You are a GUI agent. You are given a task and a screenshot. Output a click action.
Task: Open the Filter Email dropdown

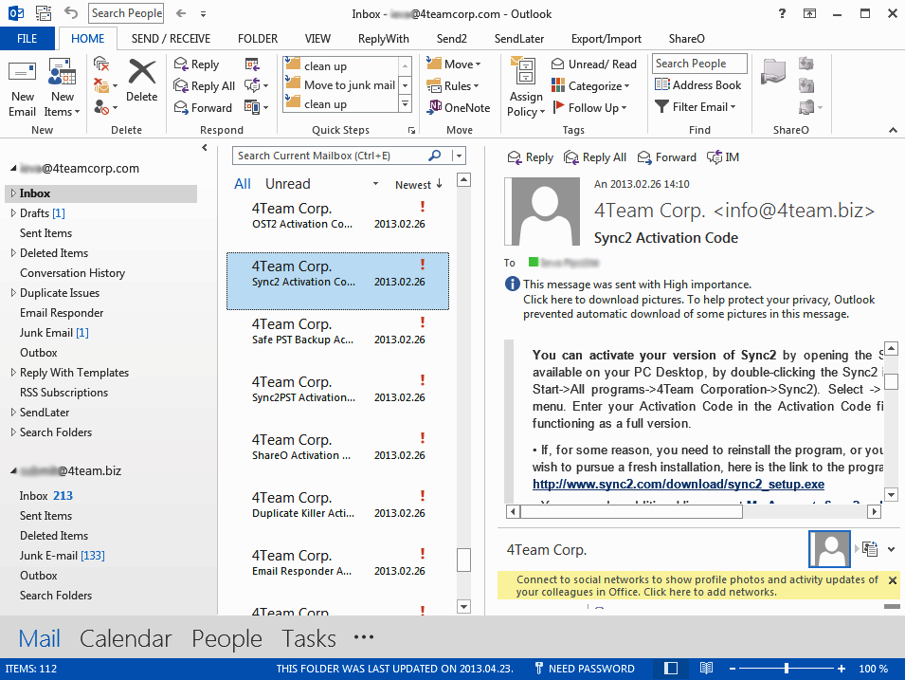[x=696, y=107]
